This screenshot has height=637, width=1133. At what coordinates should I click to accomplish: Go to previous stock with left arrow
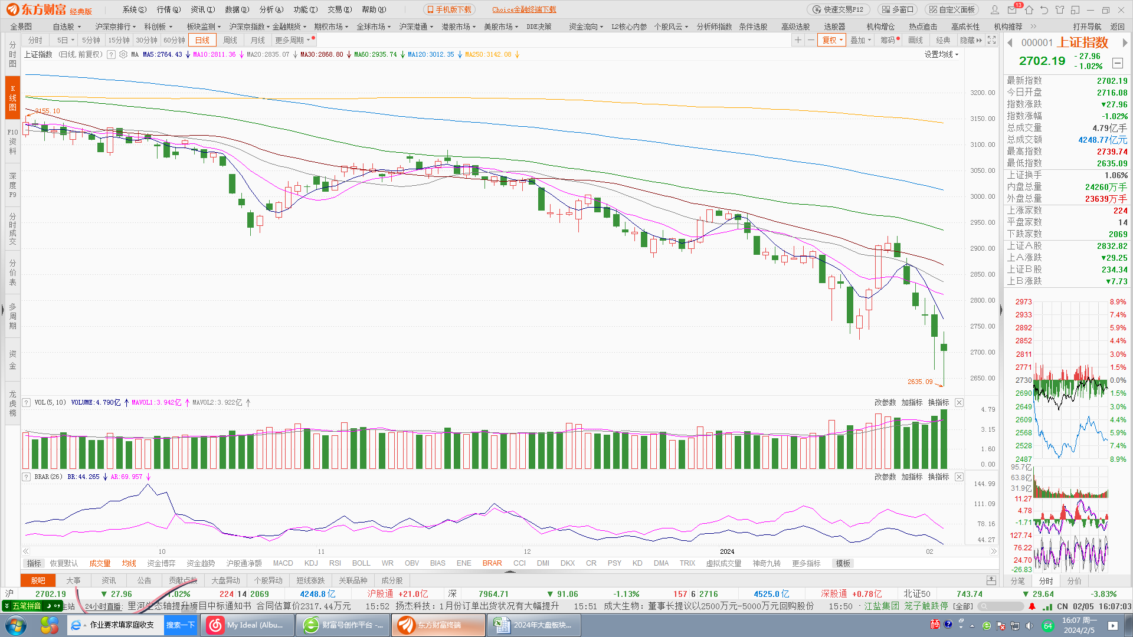click(x=1010, y=42)
